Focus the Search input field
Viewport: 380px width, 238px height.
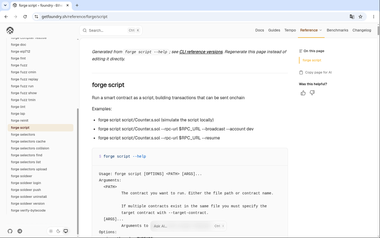111,30
